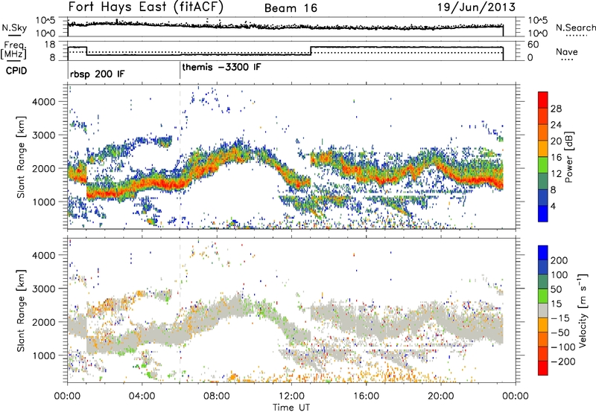Image resolution: width=596 pixels, height=412 pixels.
Task: Click the '1000' range tick in power panel
Action: point(43,202)
